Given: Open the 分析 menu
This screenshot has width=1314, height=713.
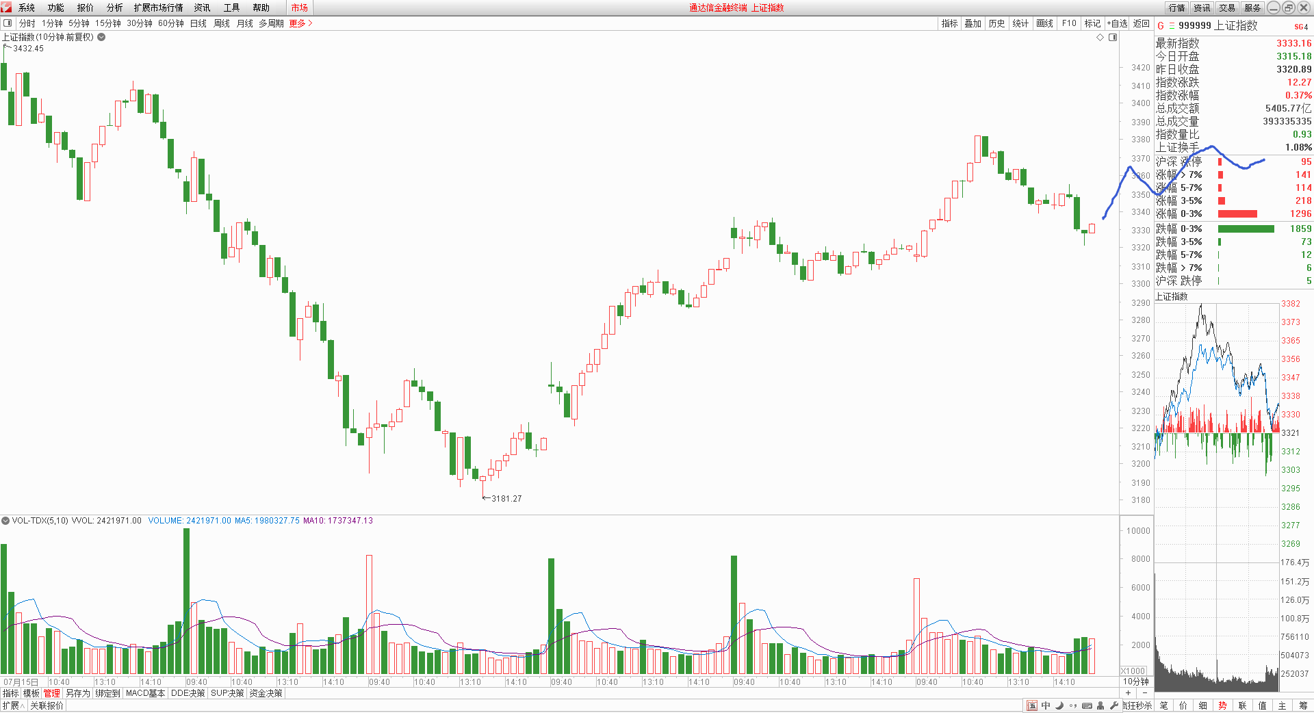Looking at the screenshot, I should [114, 8].
